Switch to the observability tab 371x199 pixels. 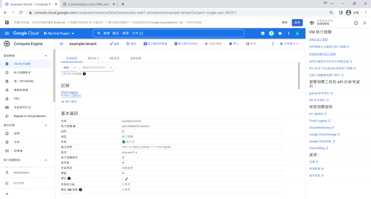click(x=93, y=58)
